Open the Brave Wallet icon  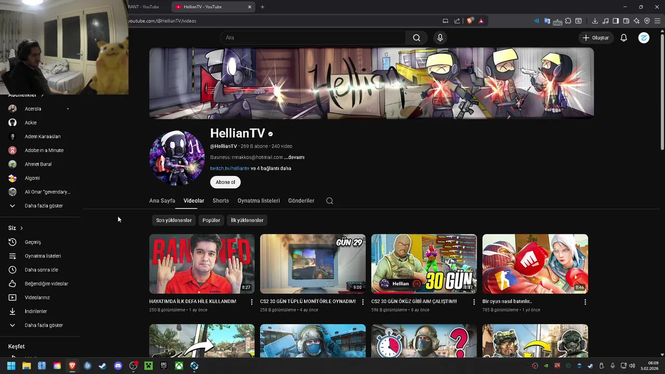tap(626, 21)
